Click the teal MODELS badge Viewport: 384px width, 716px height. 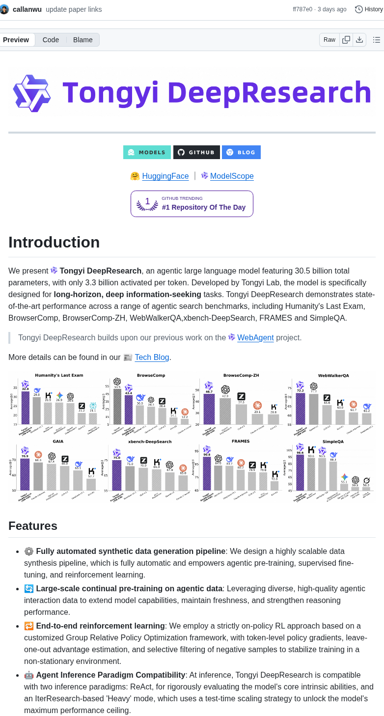coord(147,152)
